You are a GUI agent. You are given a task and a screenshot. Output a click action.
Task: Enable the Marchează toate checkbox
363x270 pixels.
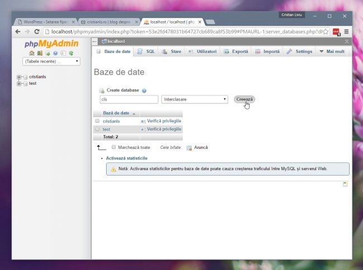point(114,147)
